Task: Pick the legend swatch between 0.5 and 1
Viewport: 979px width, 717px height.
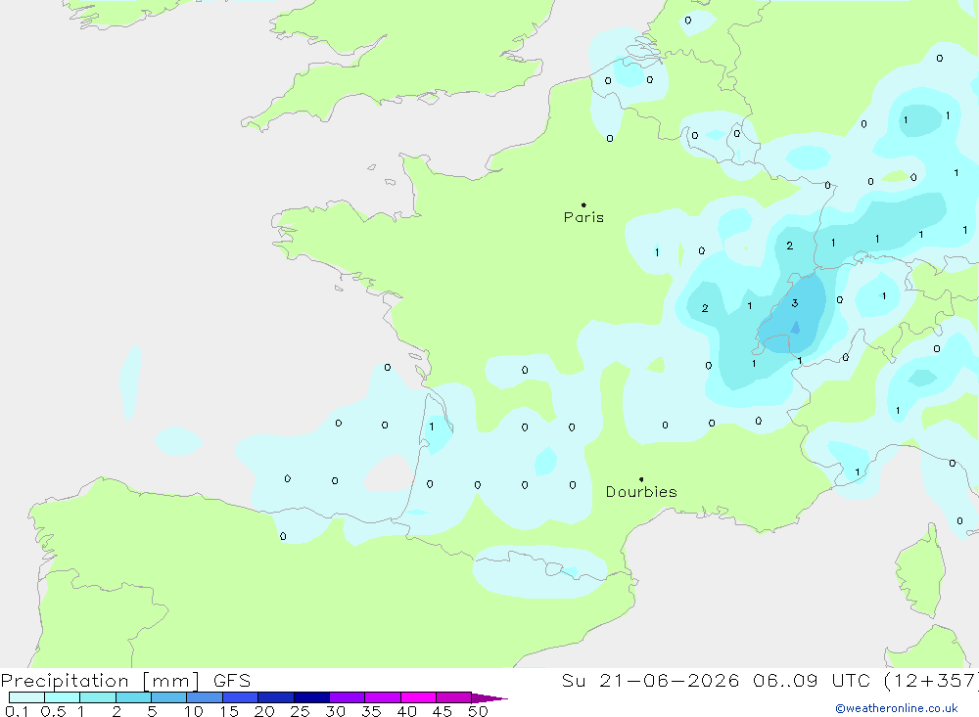Action: pyautogui.click(x=63, y=697)
